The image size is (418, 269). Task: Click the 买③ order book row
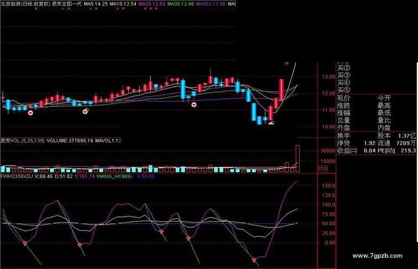point(344,75)
